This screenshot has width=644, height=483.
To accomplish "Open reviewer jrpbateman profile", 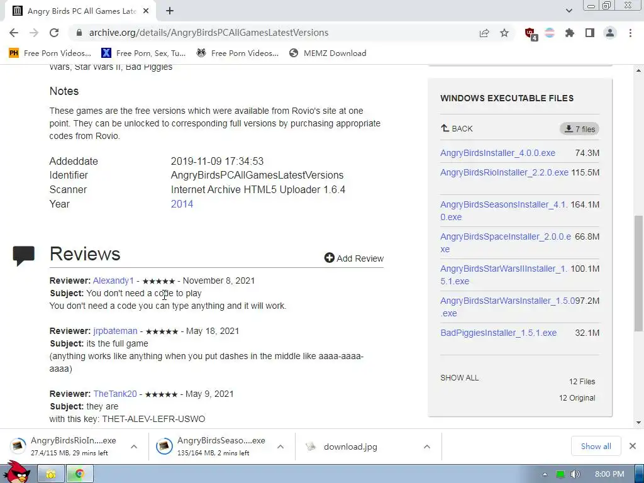I will [x=116, y=331].
